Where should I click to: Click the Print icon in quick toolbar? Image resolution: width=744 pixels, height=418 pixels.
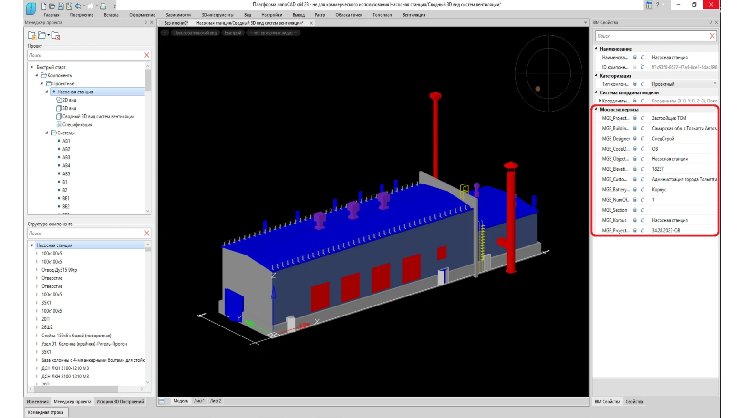coord(103,6)
